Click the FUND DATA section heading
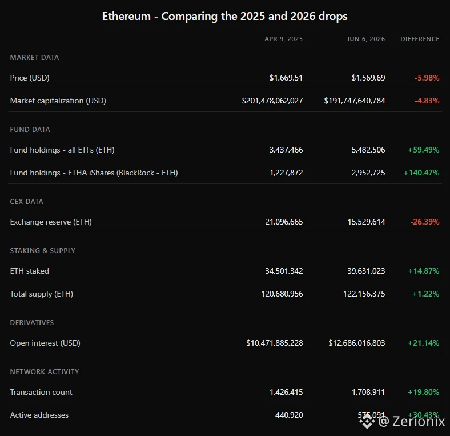 [x=30, y=130]
